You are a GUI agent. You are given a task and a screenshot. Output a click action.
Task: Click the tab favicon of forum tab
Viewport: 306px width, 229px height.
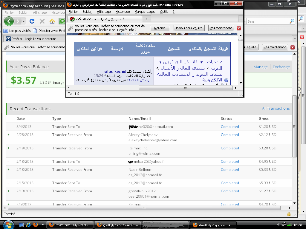point(72,19)
